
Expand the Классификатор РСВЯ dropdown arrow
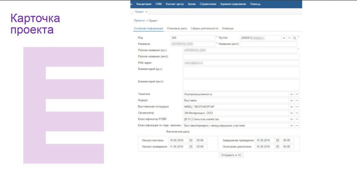[x=292, y=119]
